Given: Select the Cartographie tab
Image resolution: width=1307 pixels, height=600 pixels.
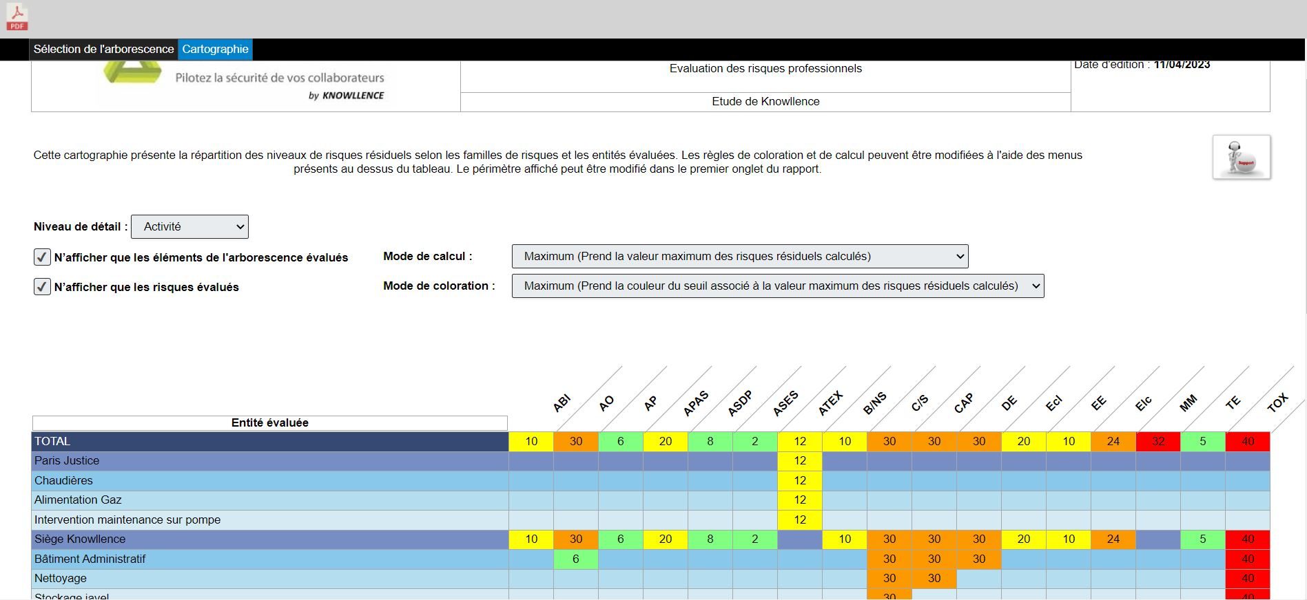Looking at the screenshot, I should pyautogui.click(x=215, y=49).
